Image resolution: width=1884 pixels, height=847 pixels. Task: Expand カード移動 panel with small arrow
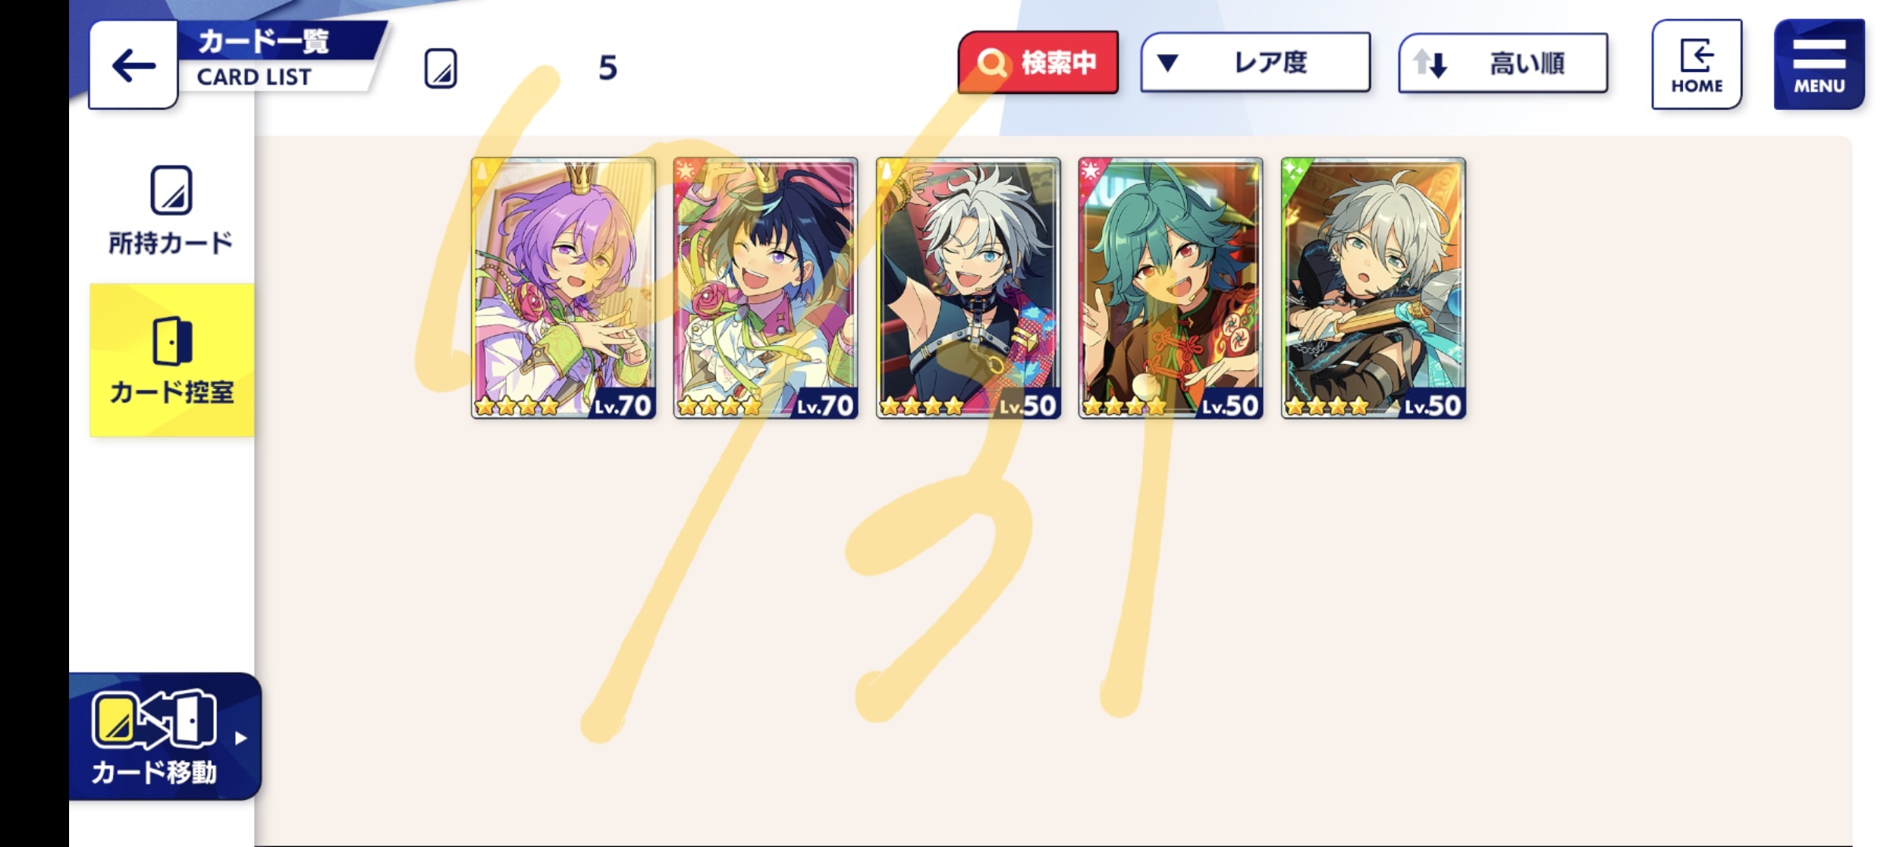(x=241, y=738)
